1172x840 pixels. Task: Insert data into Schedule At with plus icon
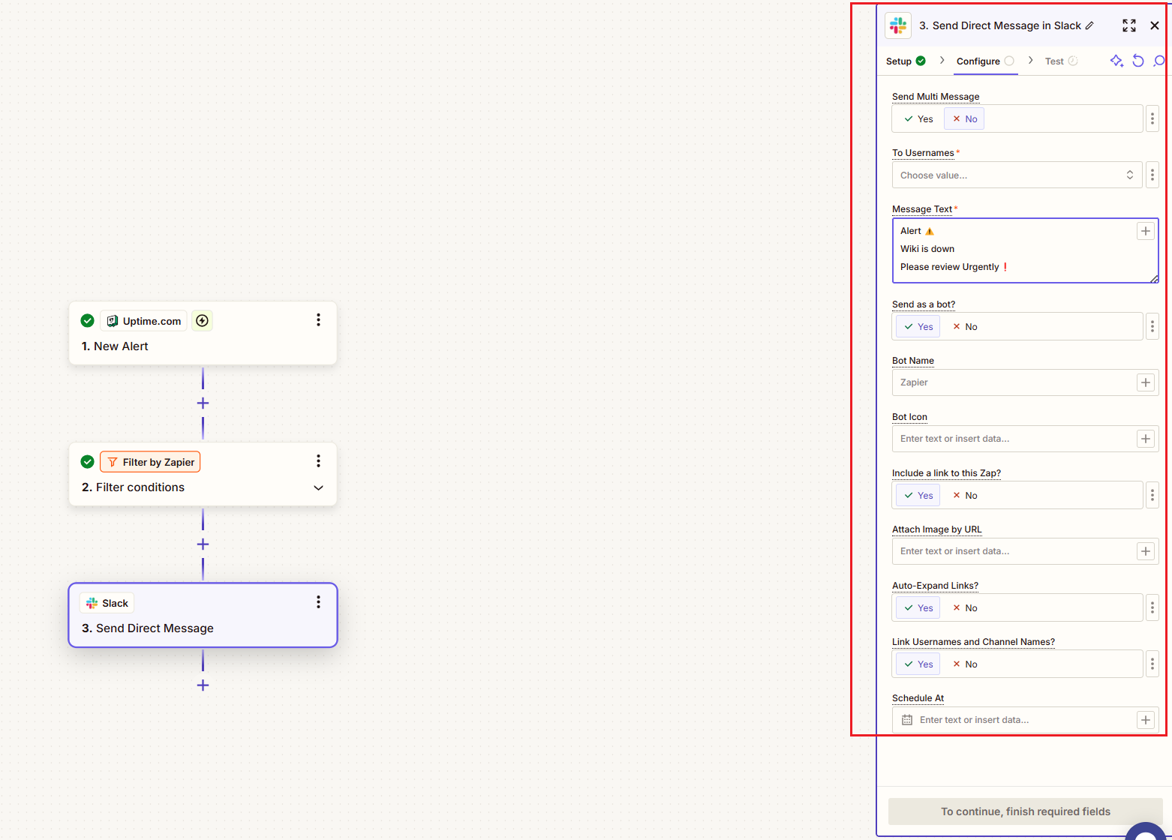(1146, 720)
